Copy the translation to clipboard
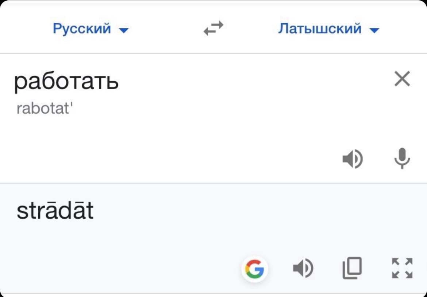This screenshot has width=427, height=297. 352,268
